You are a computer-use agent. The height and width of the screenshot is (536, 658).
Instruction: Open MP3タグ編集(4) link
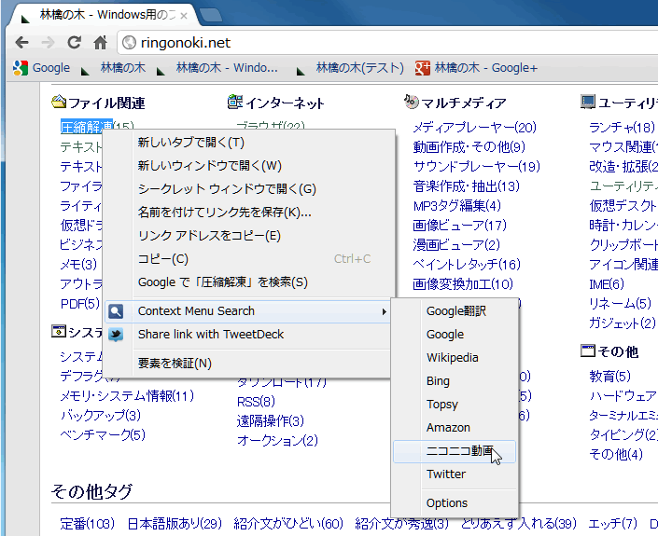457,206
